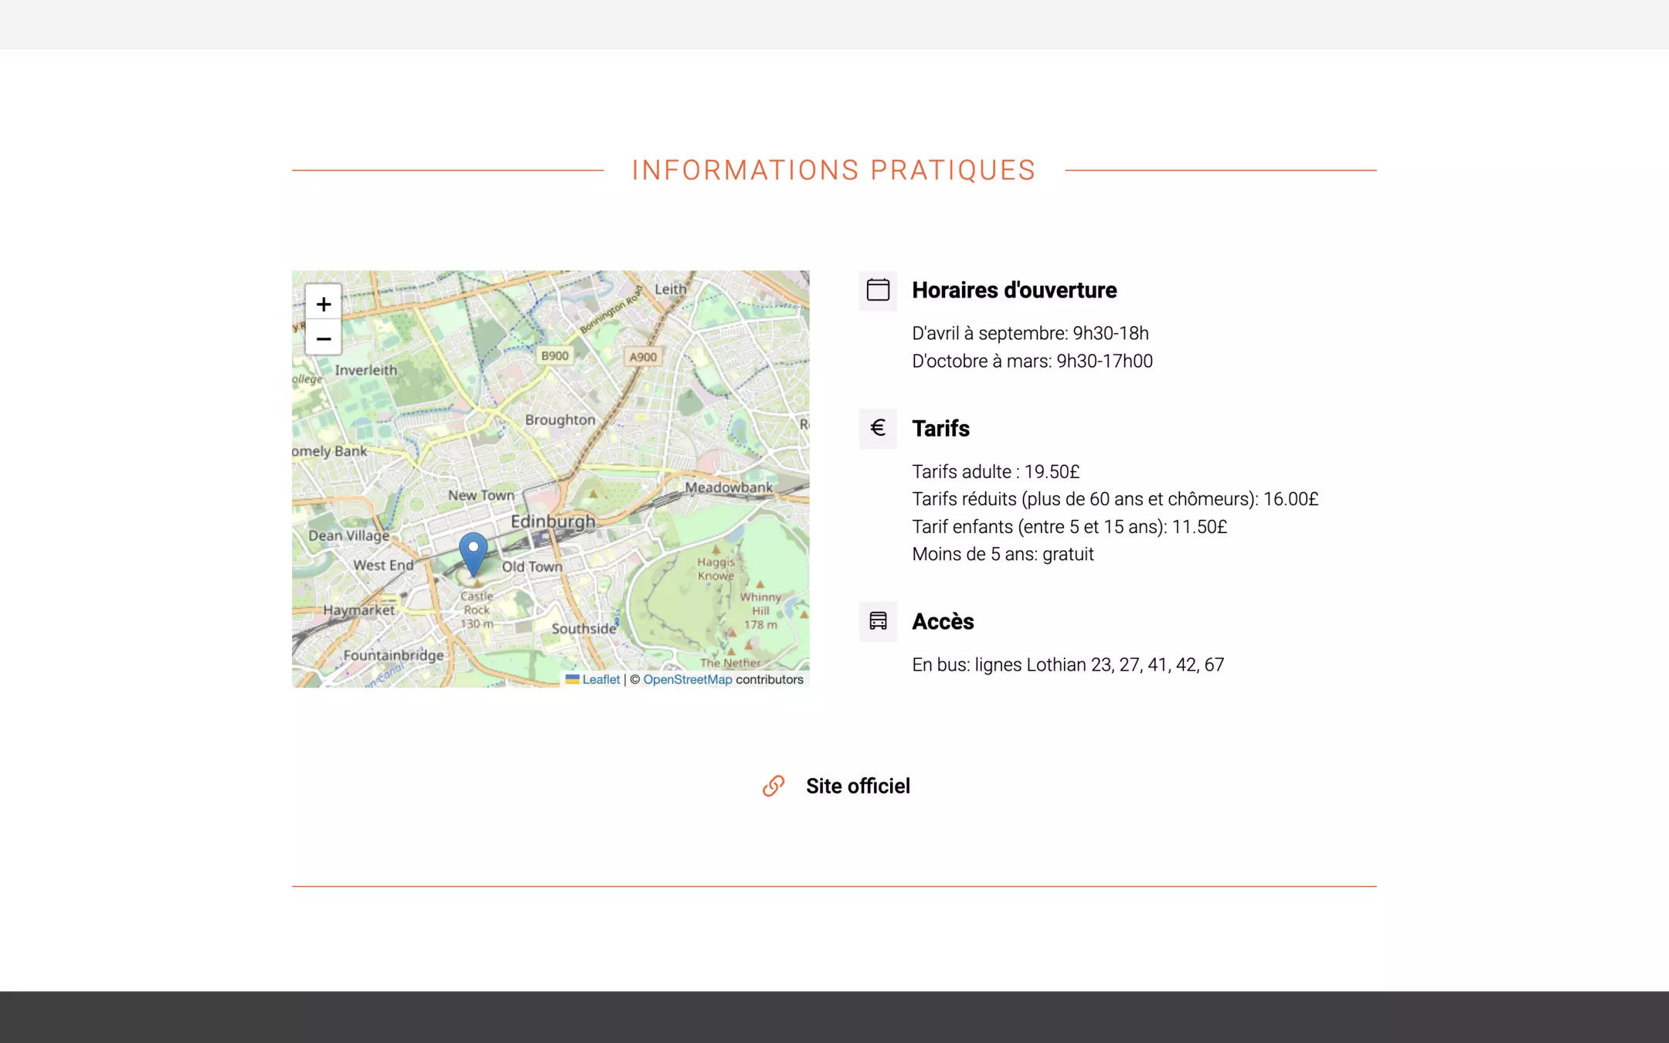The width and height of the screenshot is (1669, 1043).
Task: Click the blue location marker pin
Action: pos(473,552)
